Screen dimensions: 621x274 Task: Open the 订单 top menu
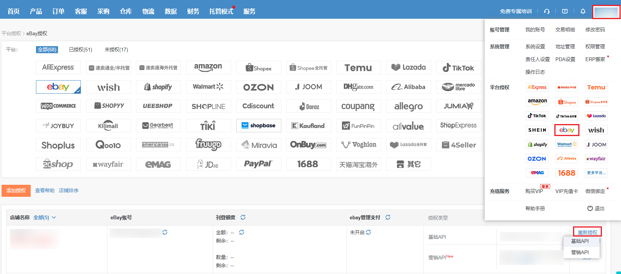58,11
